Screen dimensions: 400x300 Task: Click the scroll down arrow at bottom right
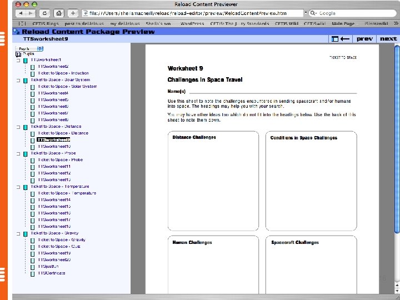[397, 291]
